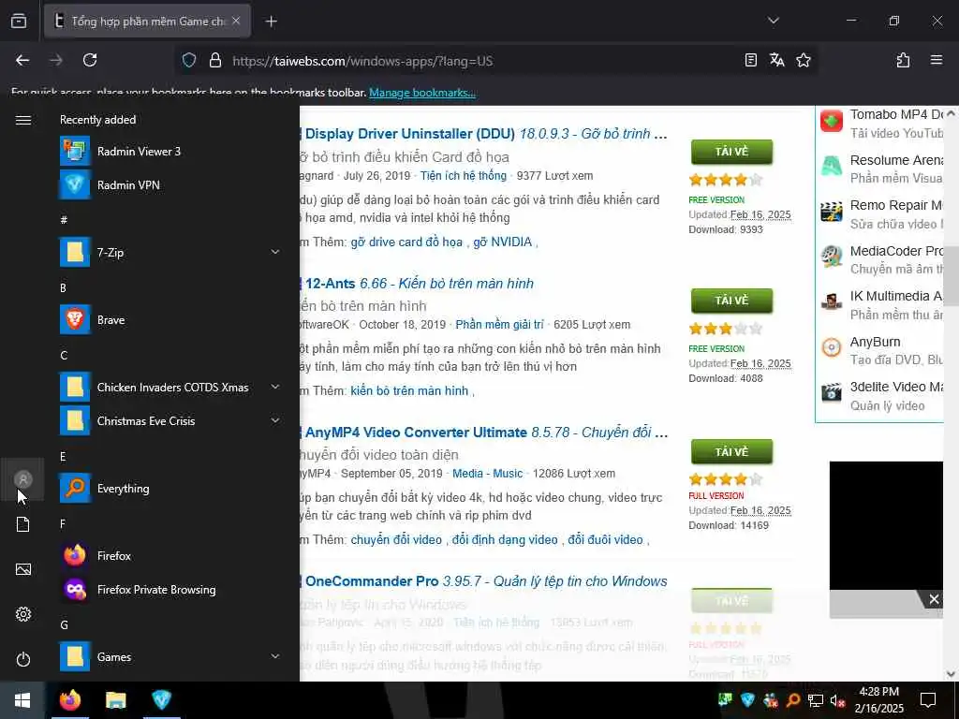Expand the 7-Zip folder chevron
Screen dimensions: 959x719
275,252
